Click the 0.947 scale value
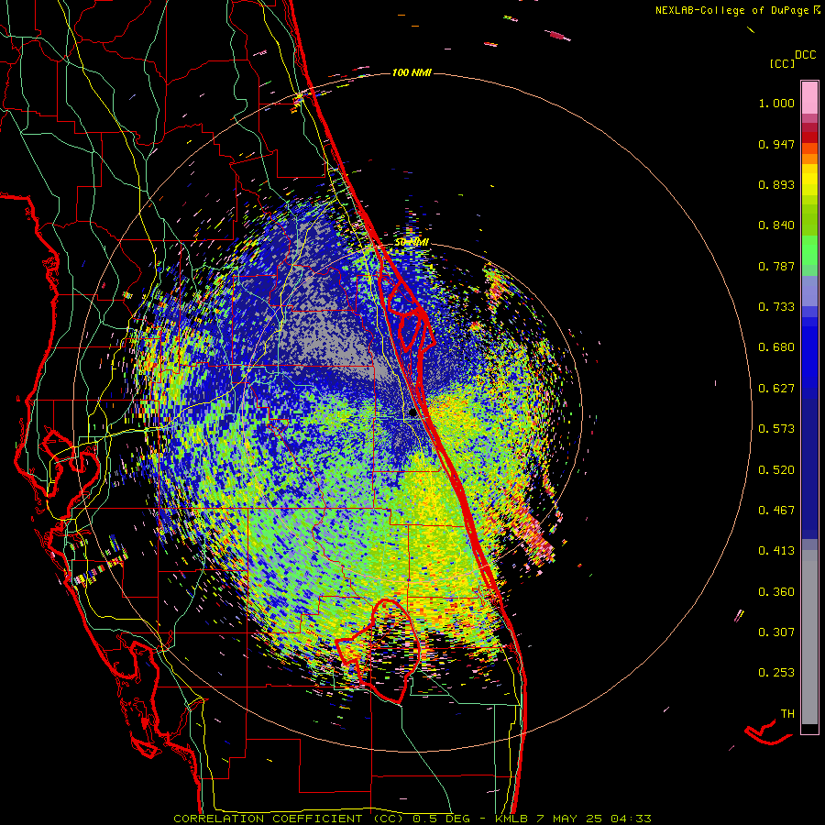Screen dimensions: 825x825 [776, 144]
